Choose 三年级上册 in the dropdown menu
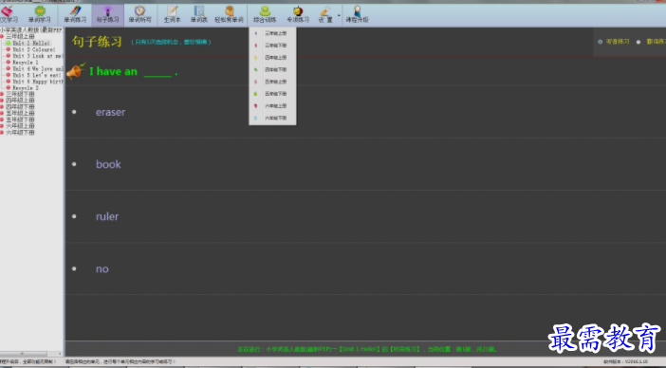Image resolution: width=666 pixels, height=368 pixels. pyautogui.click(x=272, y=33)
